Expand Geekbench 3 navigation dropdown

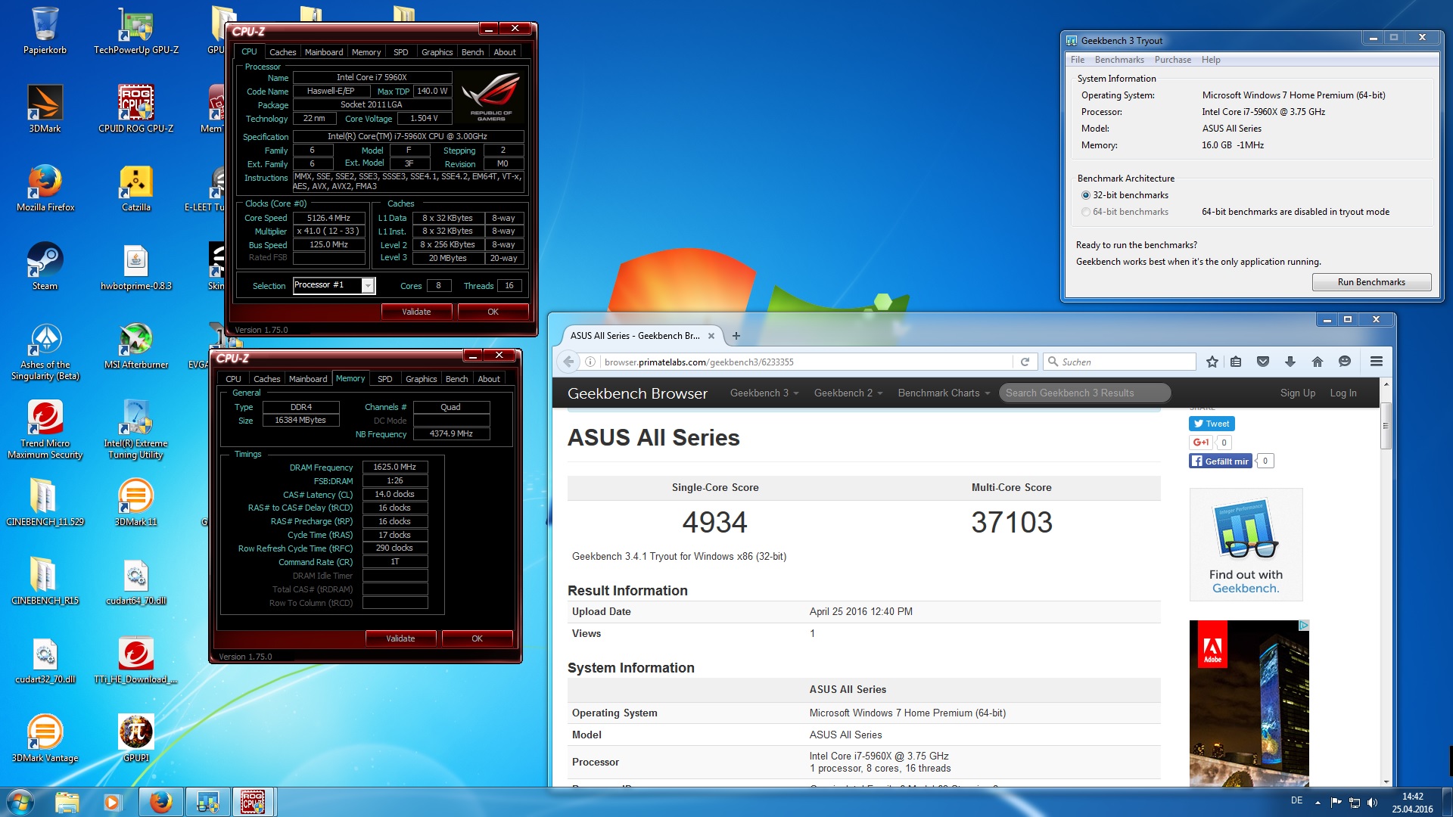coord(764,393)
